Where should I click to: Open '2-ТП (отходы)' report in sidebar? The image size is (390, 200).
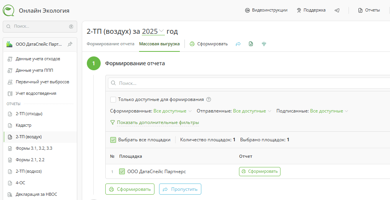[x=29, y=114]
